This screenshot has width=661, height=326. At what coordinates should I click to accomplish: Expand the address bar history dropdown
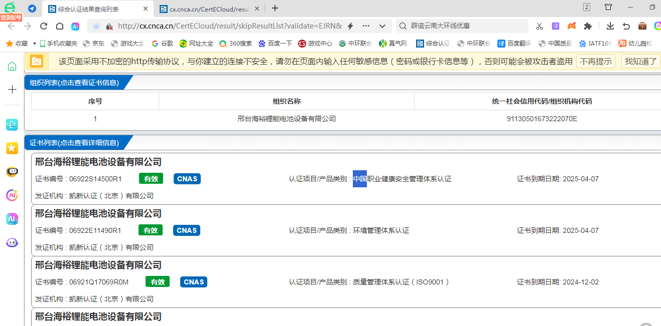(x=382, y=26)
